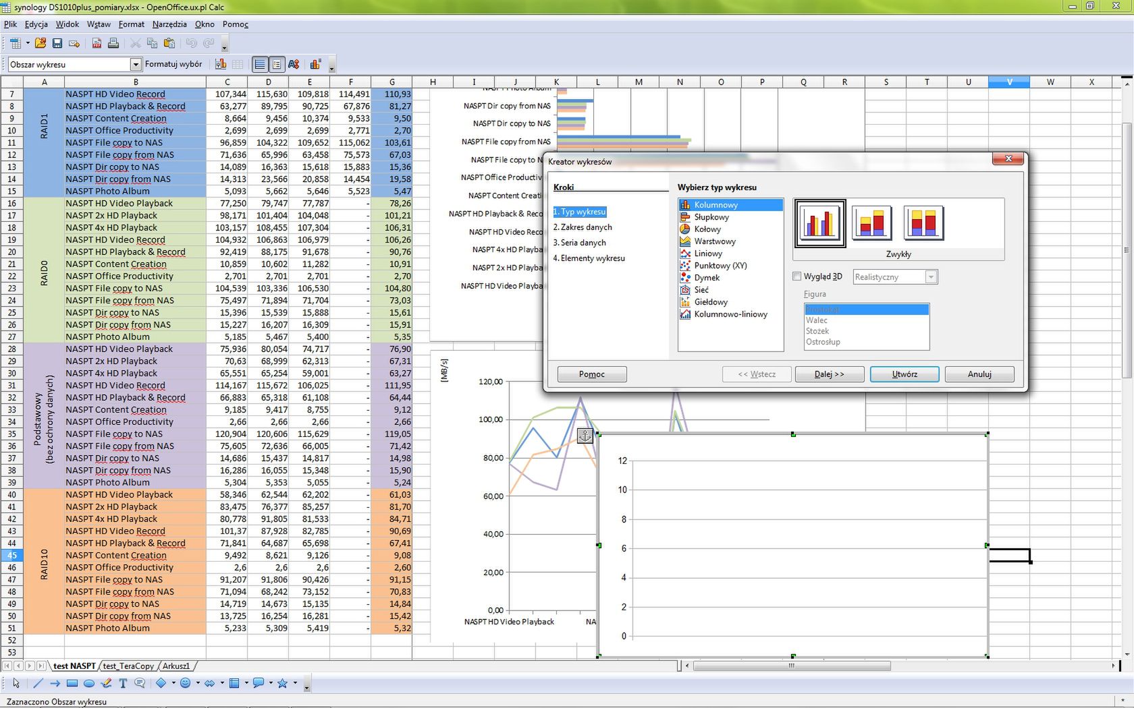Expand Flowchart dropdown arrow
This screenshot has height=708, width=1134.
click(246, 684)
